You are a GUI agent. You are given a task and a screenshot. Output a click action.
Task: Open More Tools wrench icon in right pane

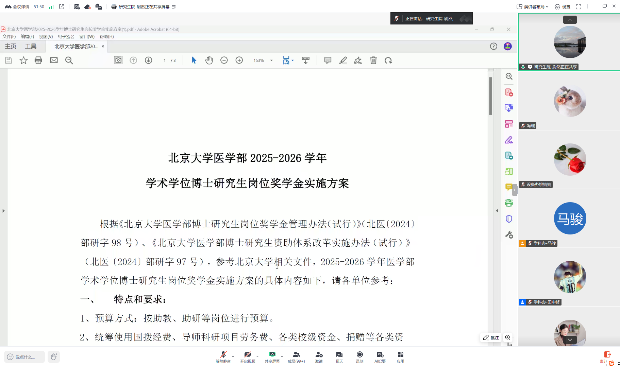point(509,234)
